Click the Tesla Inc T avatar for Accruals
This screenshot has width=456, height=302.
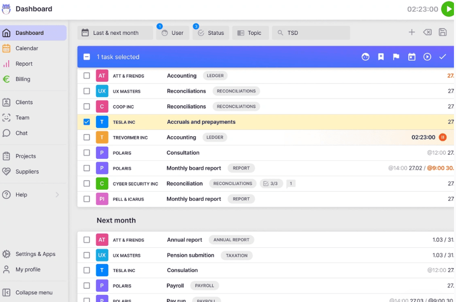tap(102, 122)
